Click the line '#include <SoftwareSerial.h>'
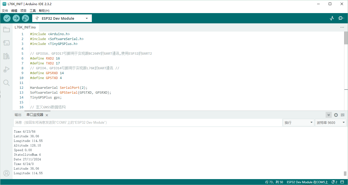 pos(57,39)
